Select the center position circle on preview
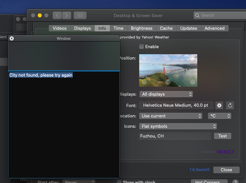The image size is (246, 183). click(168, 71)
